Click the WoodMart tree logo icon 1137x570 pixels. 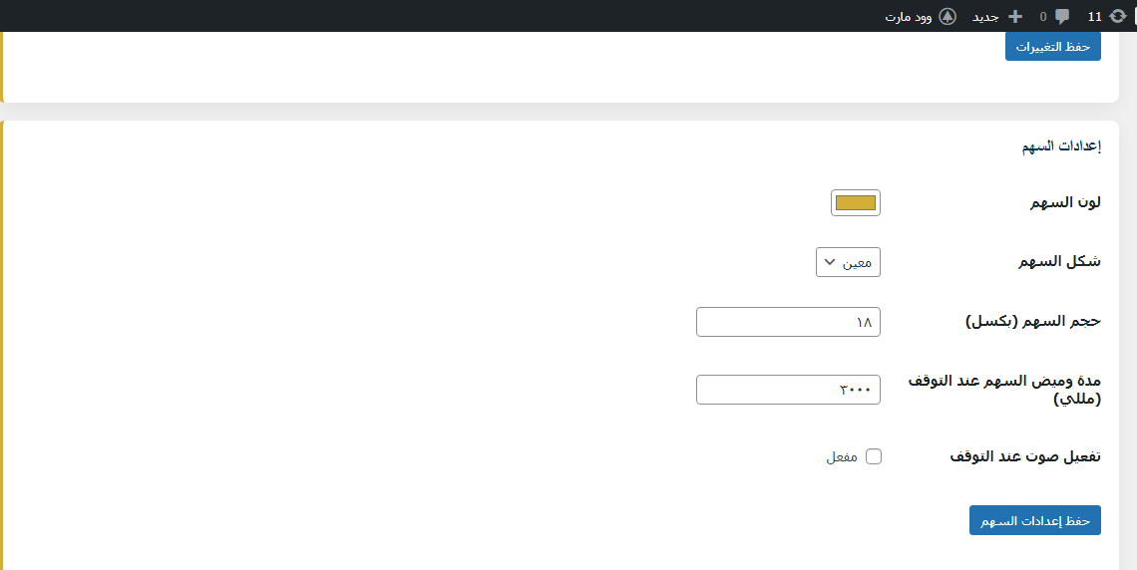click(x=947, y=16)
